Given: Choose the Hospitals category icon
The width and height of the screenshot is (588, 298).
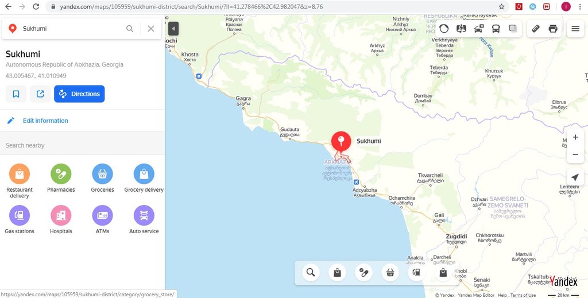Looking at the screenshot, I should 61,215.
